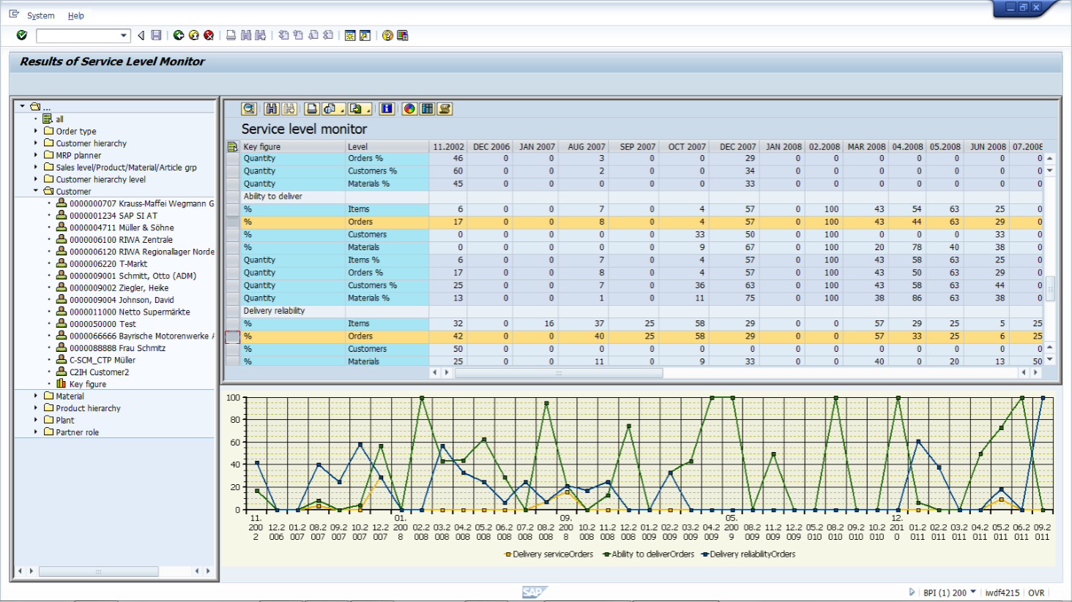This screenshot has width=1072, height=602.
Task: Open the pie chart Graphic icon
Action: tap(409, 109)
